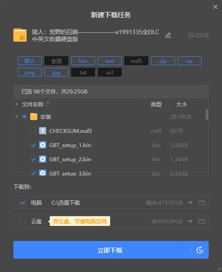Toggle the bin file type filter
222x272 pixels.
click(x=83, y=61)
